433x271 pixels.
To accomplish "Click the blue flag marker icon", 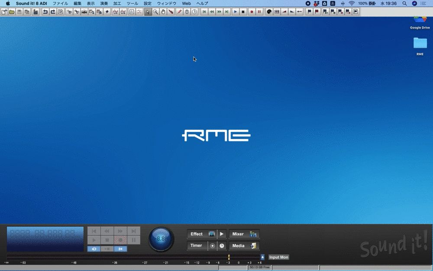I will [309, 12].
